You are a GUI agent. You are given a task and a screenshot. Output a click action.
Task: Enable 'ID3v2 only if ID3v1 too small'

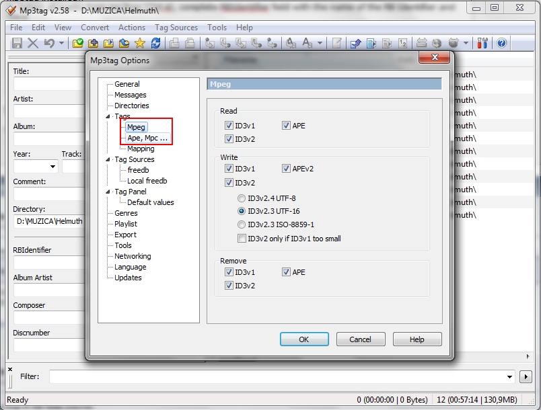pyautogui.click(x=242, y=239)
